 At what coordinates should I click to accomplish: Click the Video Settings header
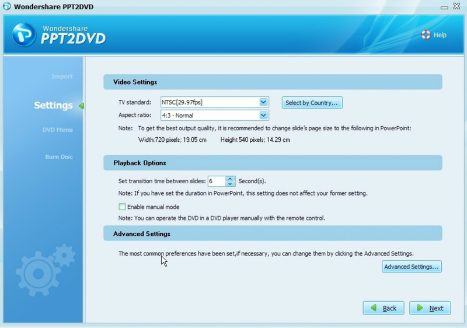[273, 82]
